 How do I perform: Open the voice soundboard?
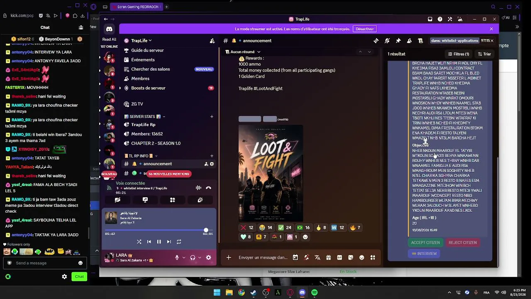[x=200, y=200]
